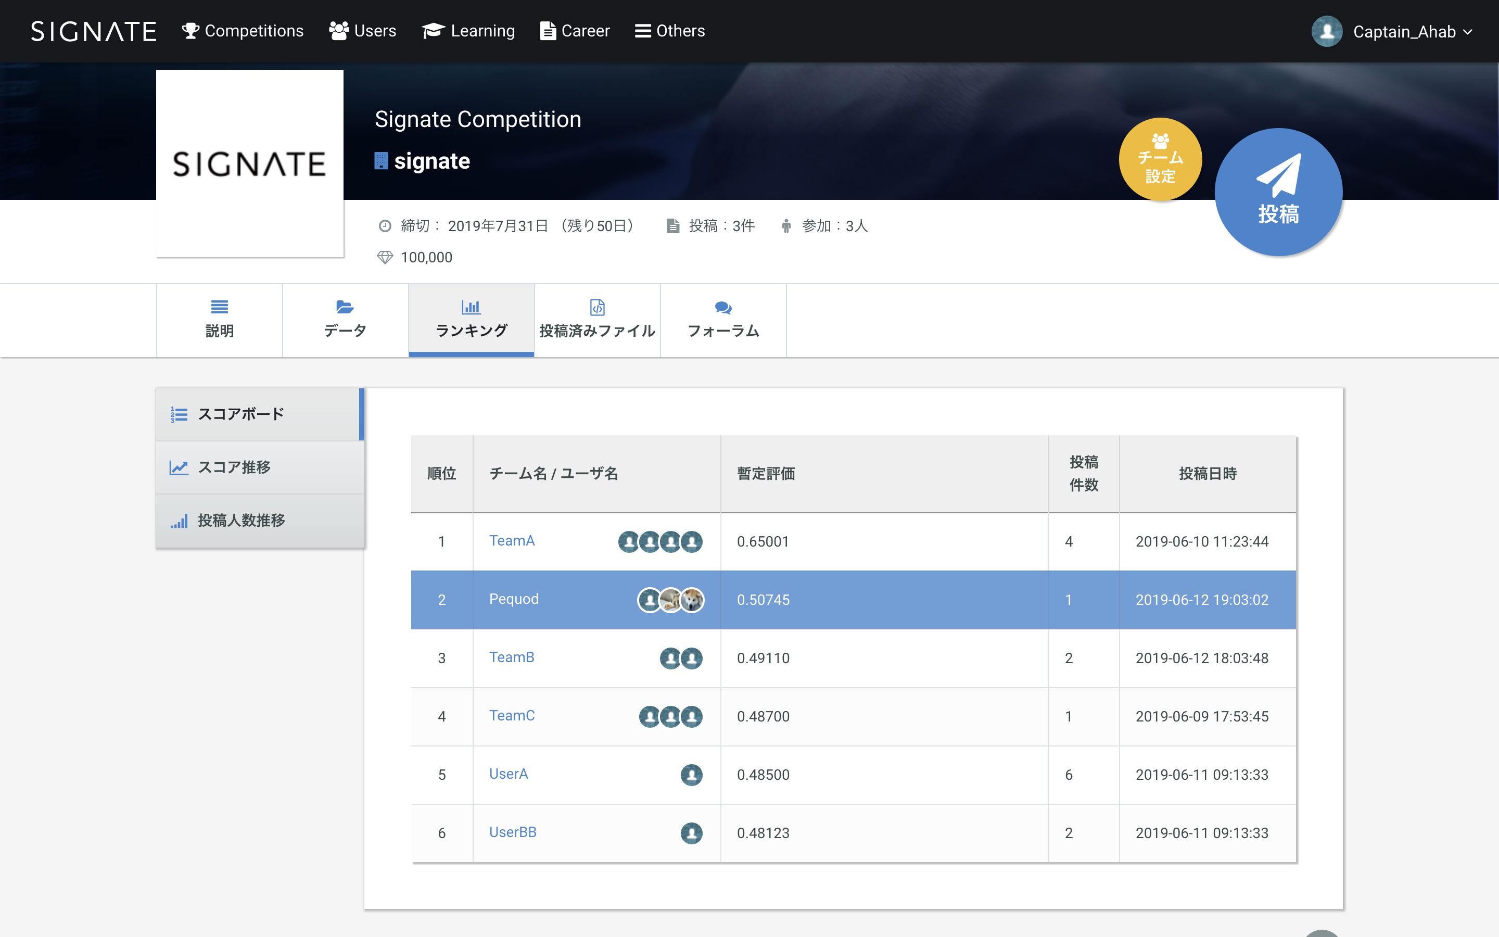The height and width of the screenshot is (937, 1499).
Task: Open the 投稿済みファイル tab
Action: point(597,320)
